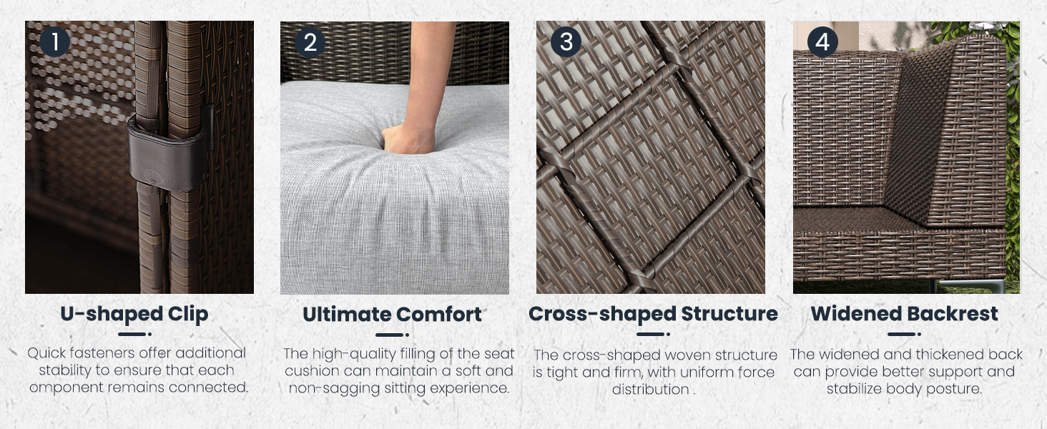The image size is (1047, 429).
Task: Click the number 1 circle badge
Action: (54, 41)
